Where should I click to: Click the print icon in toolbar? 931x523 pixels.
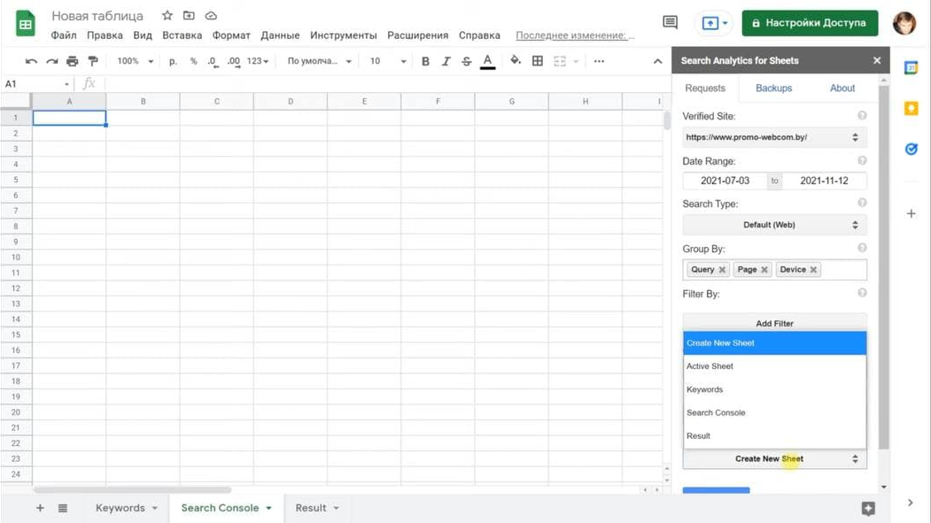tap(72, 61)
